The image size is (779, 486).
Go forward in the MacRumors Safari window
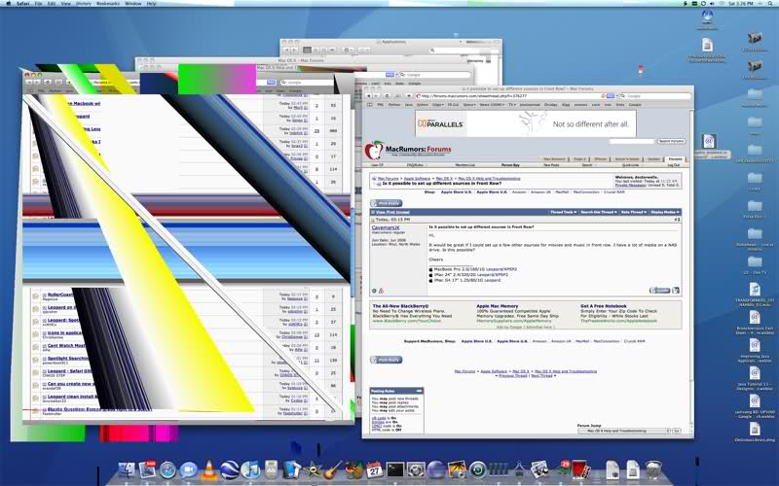[x=376, y=96]
